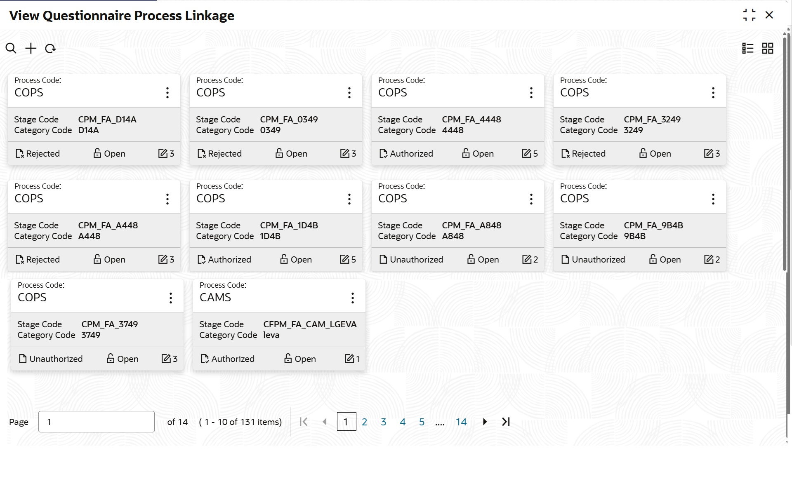Click the Unauthorized document icon on the CPM_FA_A848 card

(383, 260)
